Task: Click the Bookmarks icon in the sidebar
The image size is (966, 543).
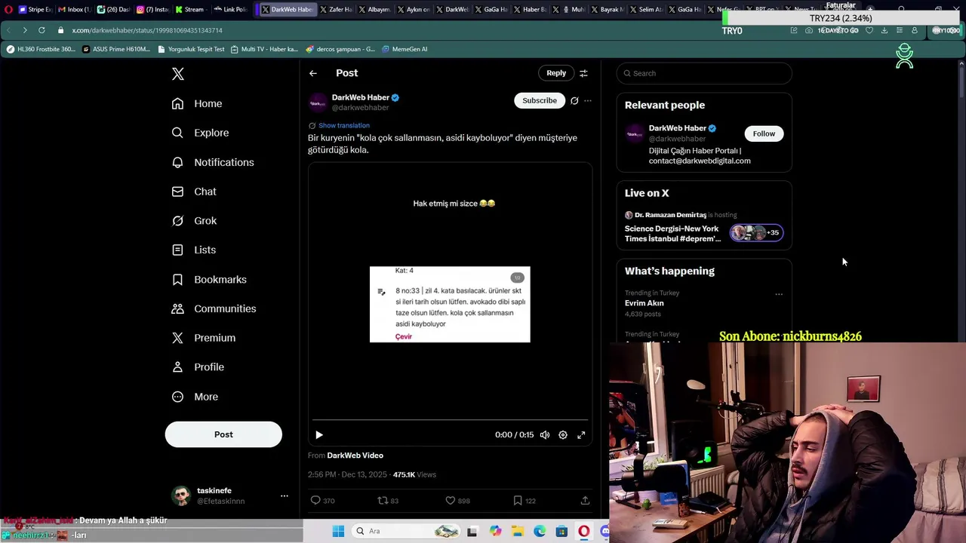Action: [x=177, y=279]
